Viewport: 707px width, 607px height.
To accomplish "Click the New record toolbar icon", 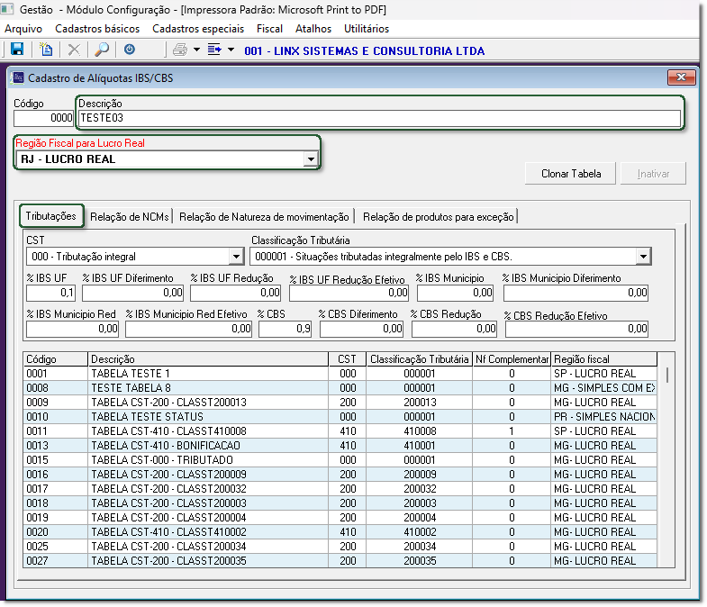I will click(x=47, y=50).
